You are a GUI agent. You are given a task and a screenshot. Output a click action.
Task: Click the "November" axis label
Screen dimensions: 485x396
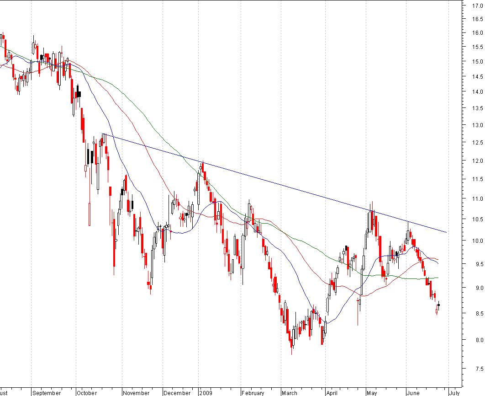point(136,393)
